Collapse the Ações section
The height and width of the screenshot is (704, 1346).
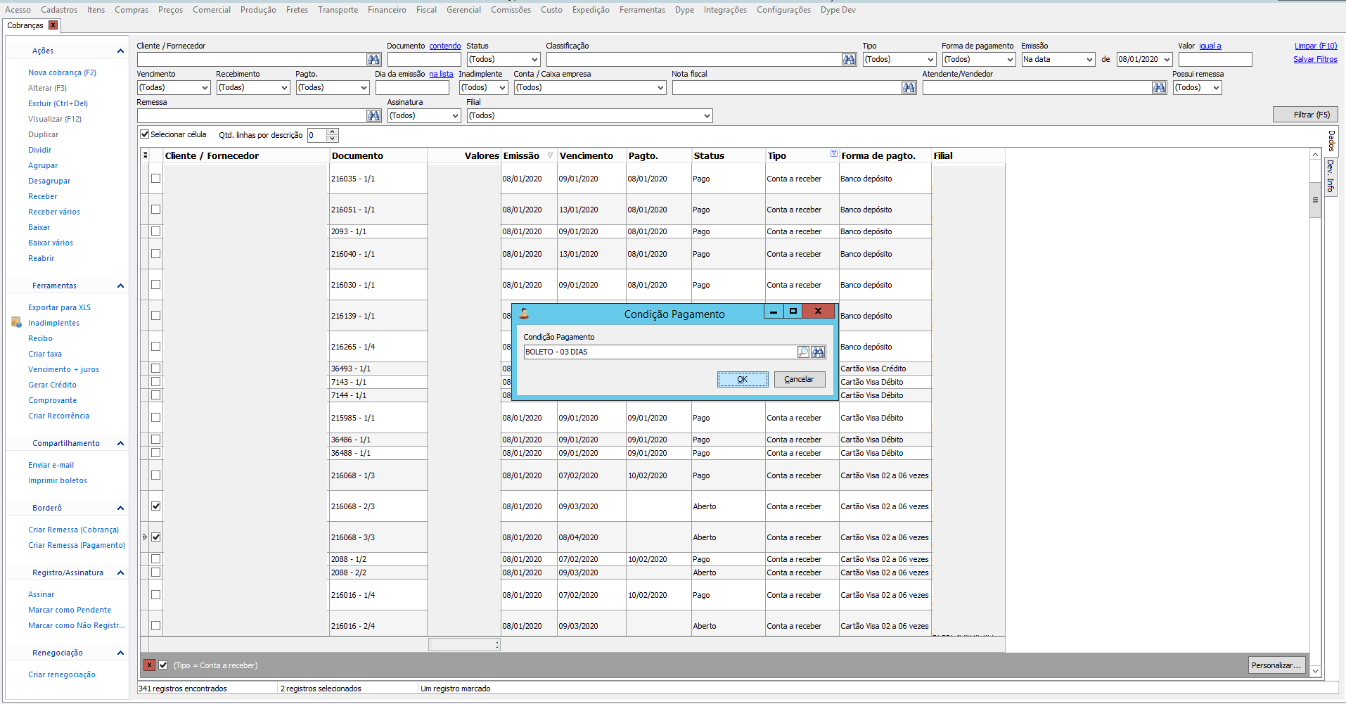tap(120, 51)
